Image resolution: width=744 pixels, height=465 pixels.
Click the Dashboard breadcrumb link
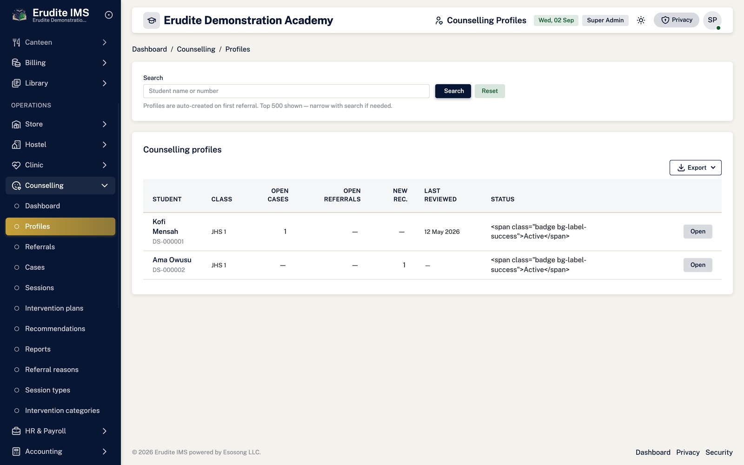pyautogui.click(x=149, y=49)
